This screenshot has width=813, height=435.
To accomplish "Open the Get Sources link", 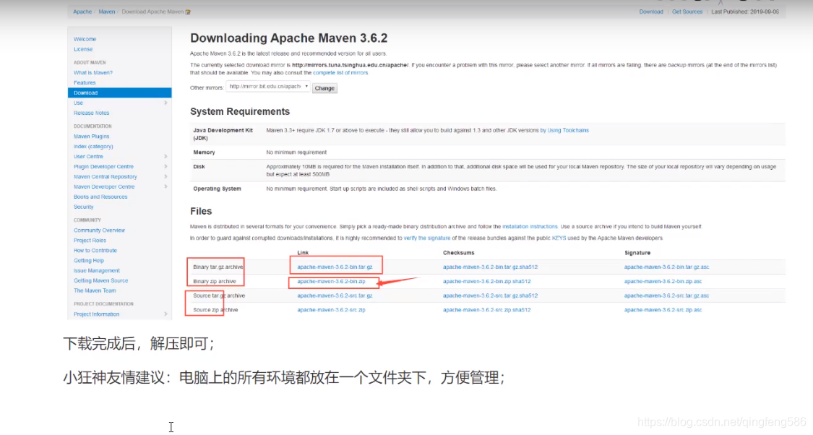I will click(x=687, y=12).
